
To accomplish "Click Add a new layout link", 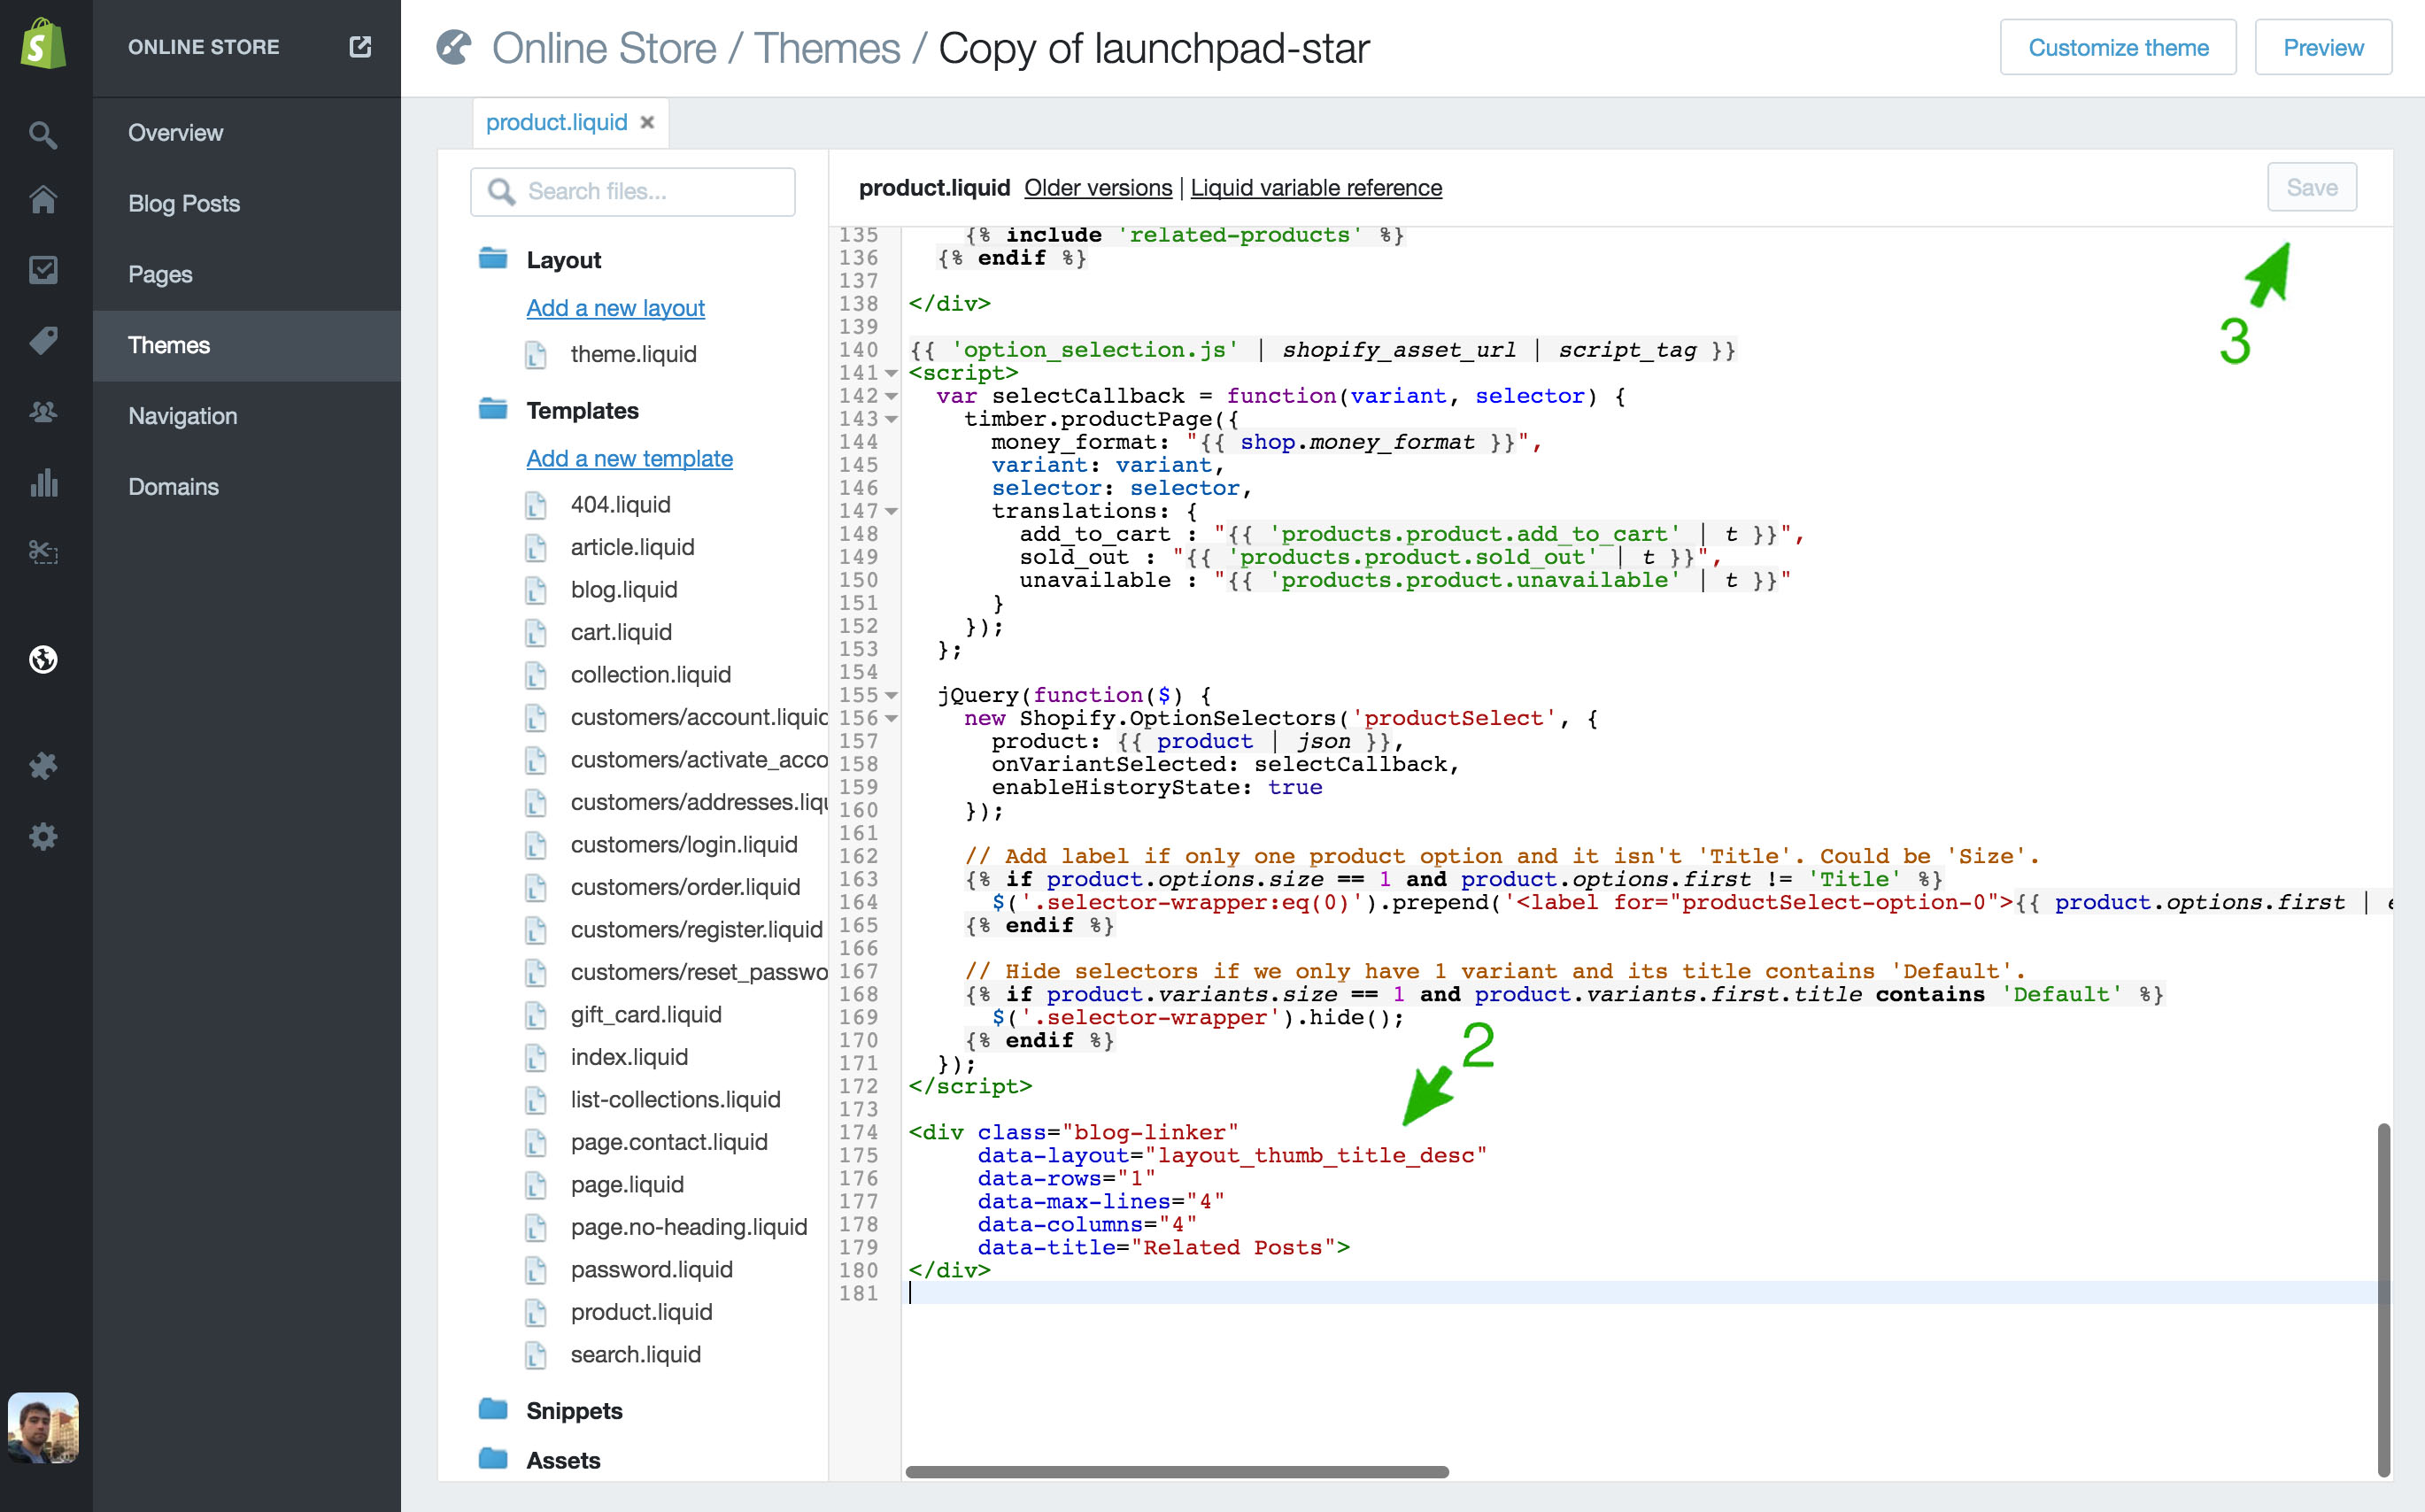I will pos(615,308).
